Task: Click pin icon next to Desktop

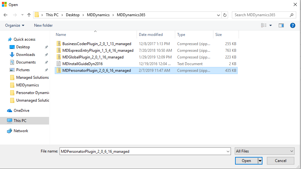Action: point(46,47)
